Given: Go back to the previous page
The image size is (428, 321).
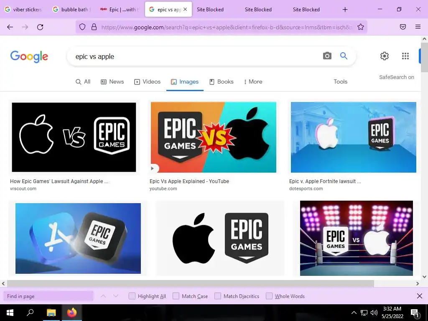Looking at the screenshot, I should pos(10,27).
